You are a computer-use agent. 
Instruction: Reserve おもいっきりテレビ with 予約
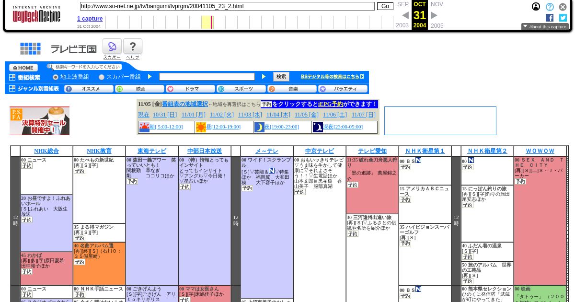pyautogui.click(x=299, y=192)
